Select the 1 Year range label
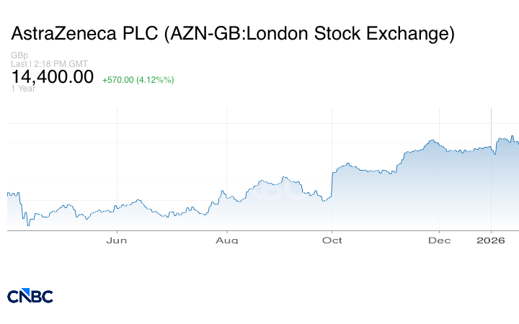The width and height of the screenshot is (519, 324). (24, 89)
